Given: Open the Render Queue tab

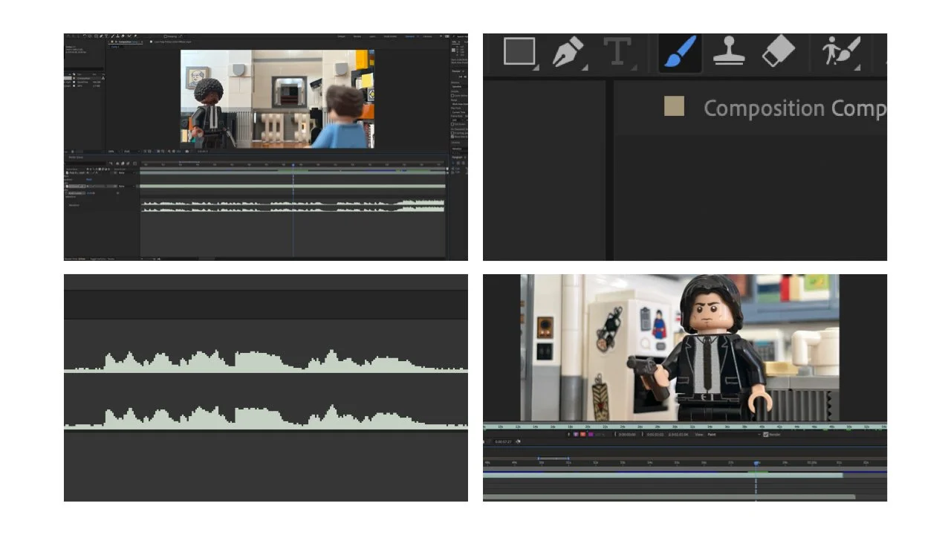Looking at the screenshot, I should click(76, 158).
